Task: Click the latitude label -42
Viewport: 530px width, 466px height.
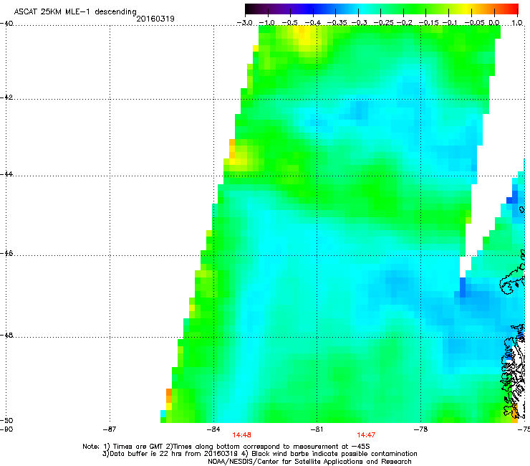Action: click(6, 98)
